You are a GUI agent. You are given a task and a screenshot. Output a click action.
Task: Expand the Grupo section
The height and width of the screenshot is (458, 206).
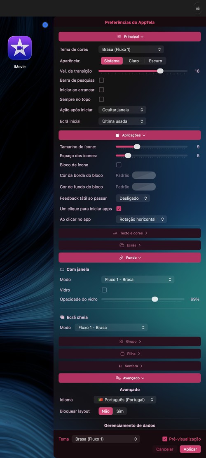(x=129, y=342)
